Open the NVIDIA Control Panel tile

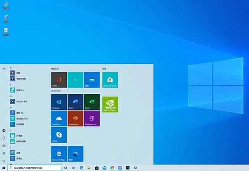(x=110, y=105)
